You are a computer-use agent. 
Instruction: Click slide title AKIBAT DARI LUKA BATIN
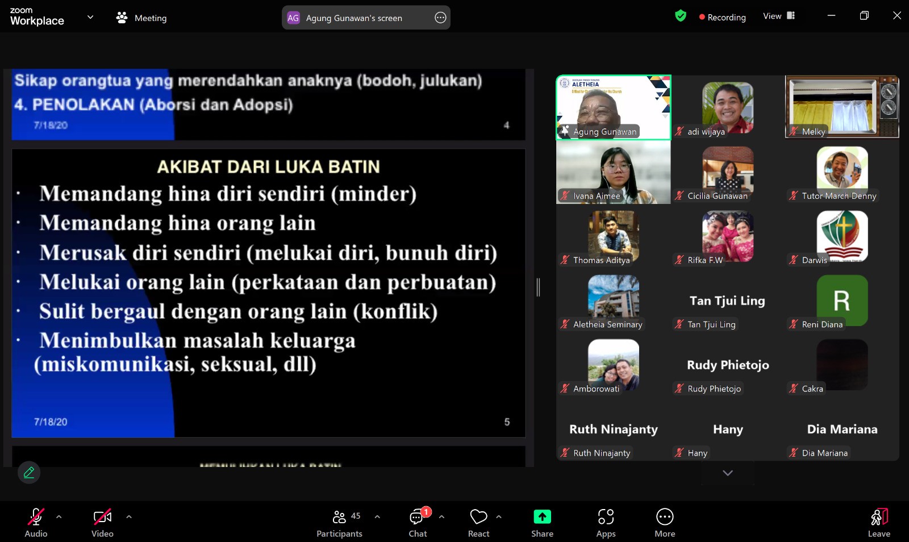tap(268, 166)
